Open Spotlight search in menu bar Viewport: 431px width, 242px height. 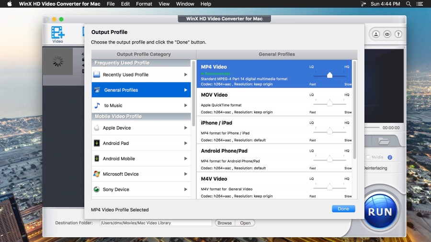tap(408, 4)
